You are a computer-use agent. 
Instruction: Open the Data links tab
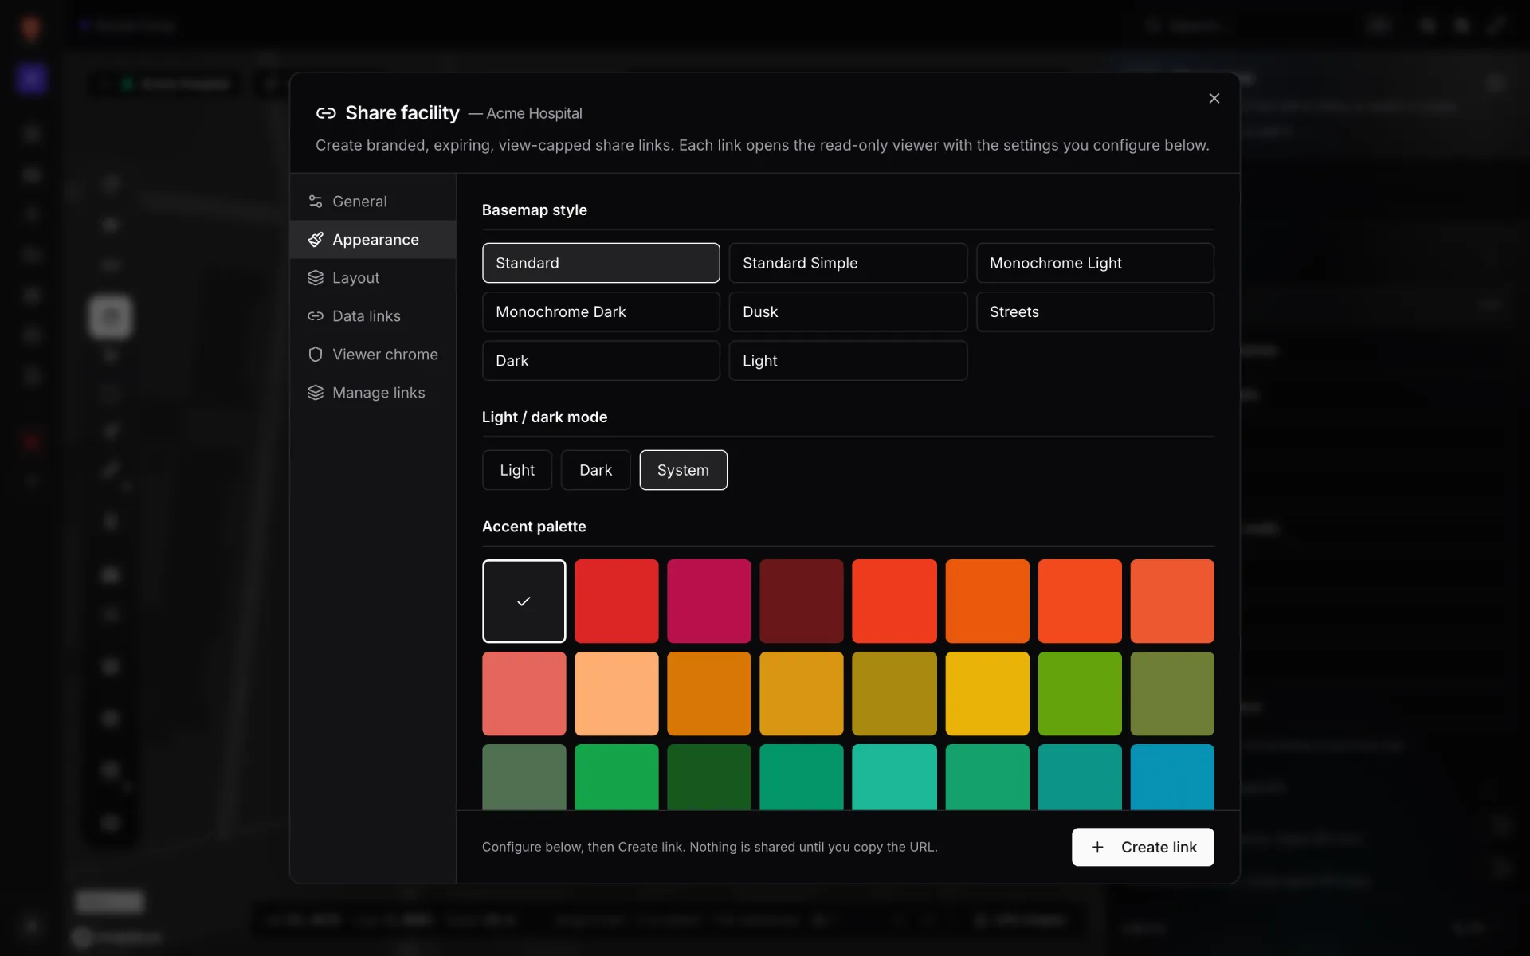373,316
